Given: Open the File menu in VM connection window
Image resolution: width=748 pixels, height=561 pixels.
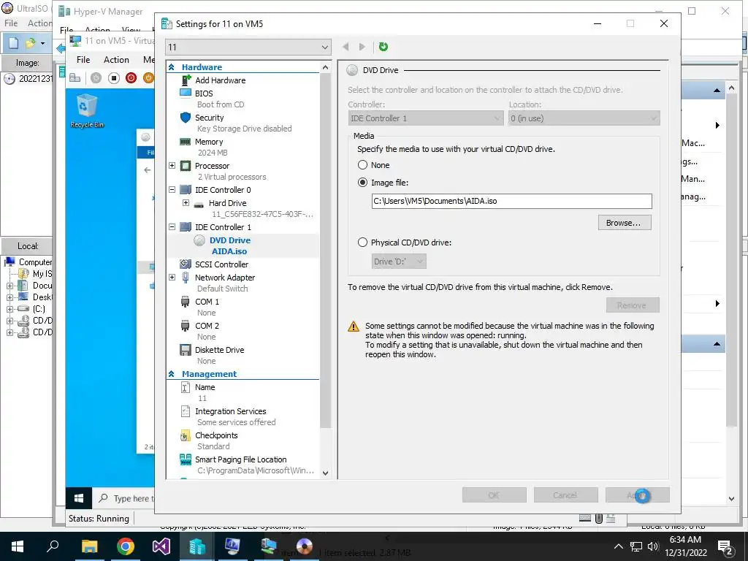Looking at the screenshot, I should pyautogui.click(x=83, y=60).
